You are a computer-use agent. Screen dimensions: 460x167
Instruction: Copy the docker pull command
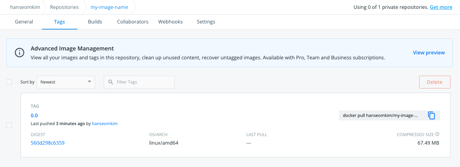point(432,115)
